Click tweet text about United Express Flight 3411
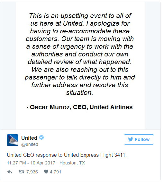This screenshot has width=163, height=184. (x=67, y=155)
